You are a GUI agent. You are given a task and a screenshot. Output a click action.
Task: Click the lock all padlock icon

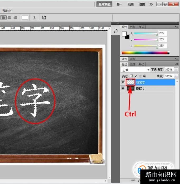pyautogui.click(x=144, y=76)
